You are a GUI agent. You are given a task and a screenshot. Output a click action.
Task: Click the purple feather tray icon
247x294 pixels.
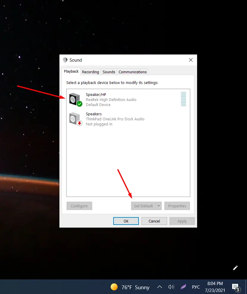[183, 287]
